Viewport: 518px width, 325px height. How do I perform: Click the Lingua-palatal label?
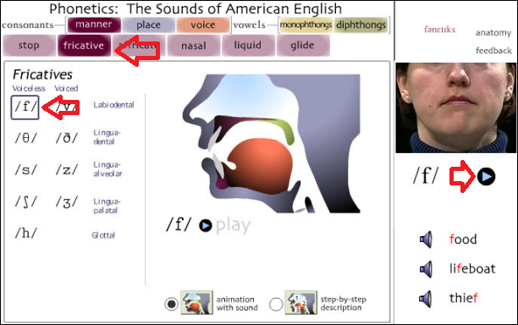click(107, 207)
